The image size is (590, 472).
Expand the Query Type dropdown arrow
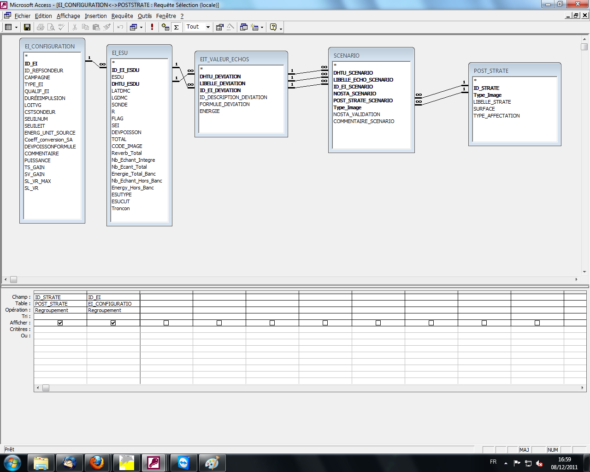[141, 27]
